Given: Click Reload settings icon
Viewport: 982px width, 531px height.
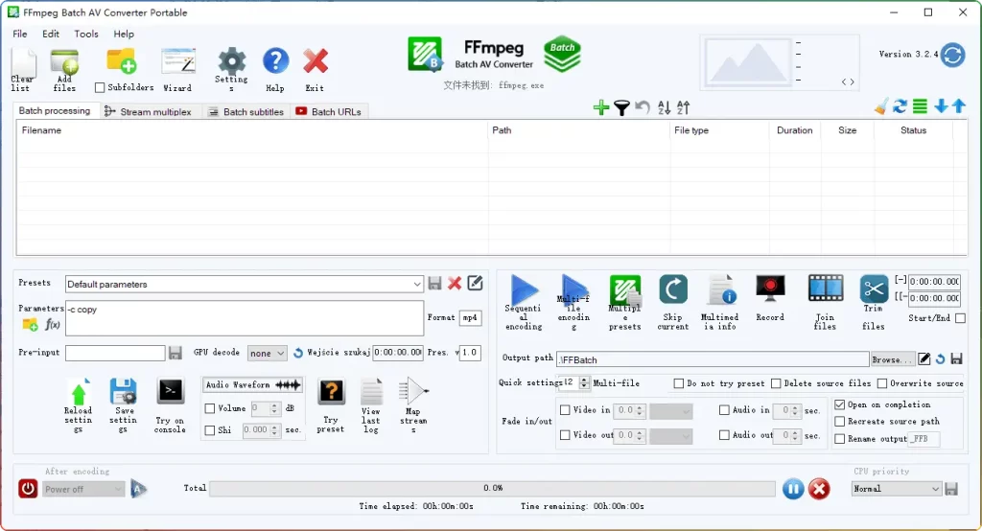Looking at the screenshot, I should click(79, 405).
